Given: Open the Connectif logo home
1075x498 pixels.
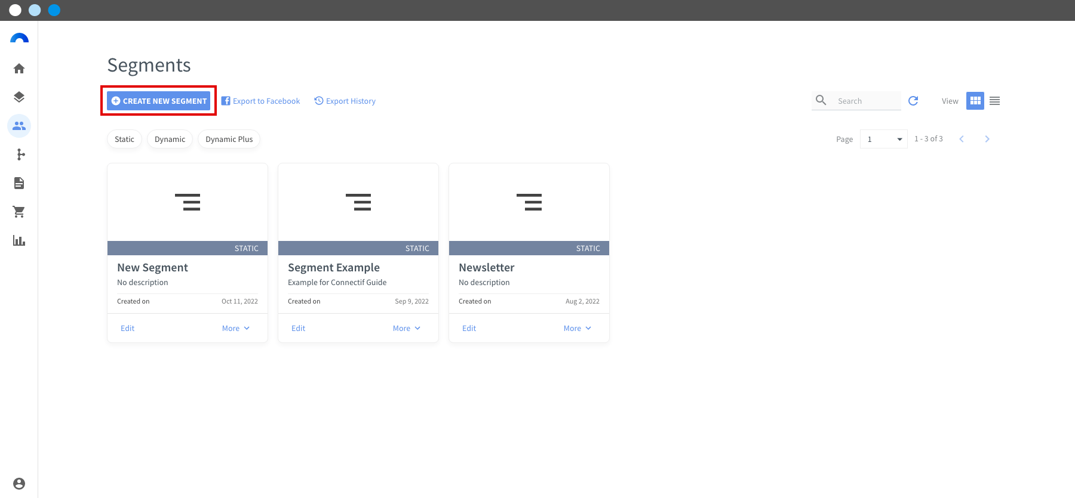Looking at the screenshot, I should pyautogui.click(x=19, y=39).
